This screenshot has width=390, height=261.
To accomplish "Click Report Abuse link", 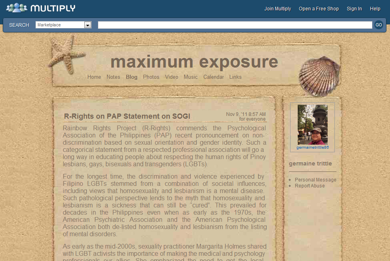I will click(x=310, y=186).
